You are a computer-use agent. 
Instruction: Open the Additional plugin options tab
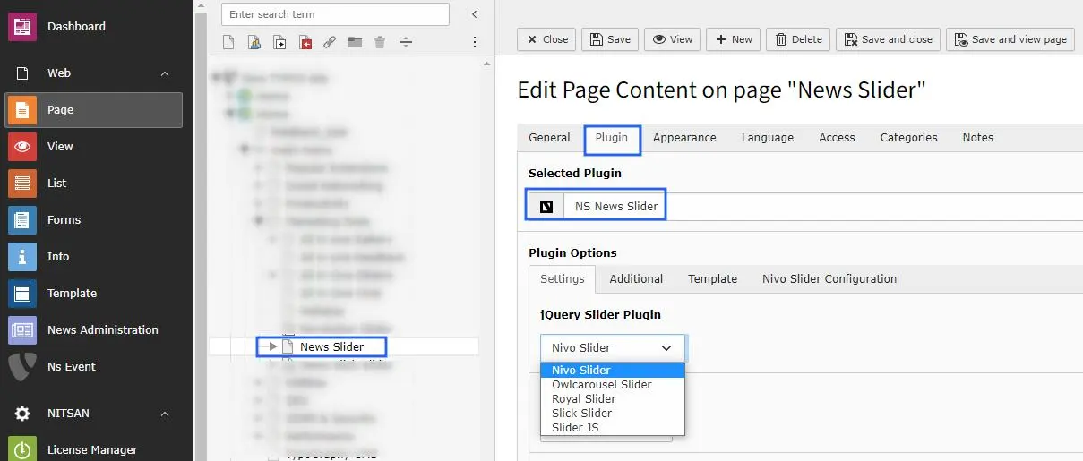coord(636,279)
